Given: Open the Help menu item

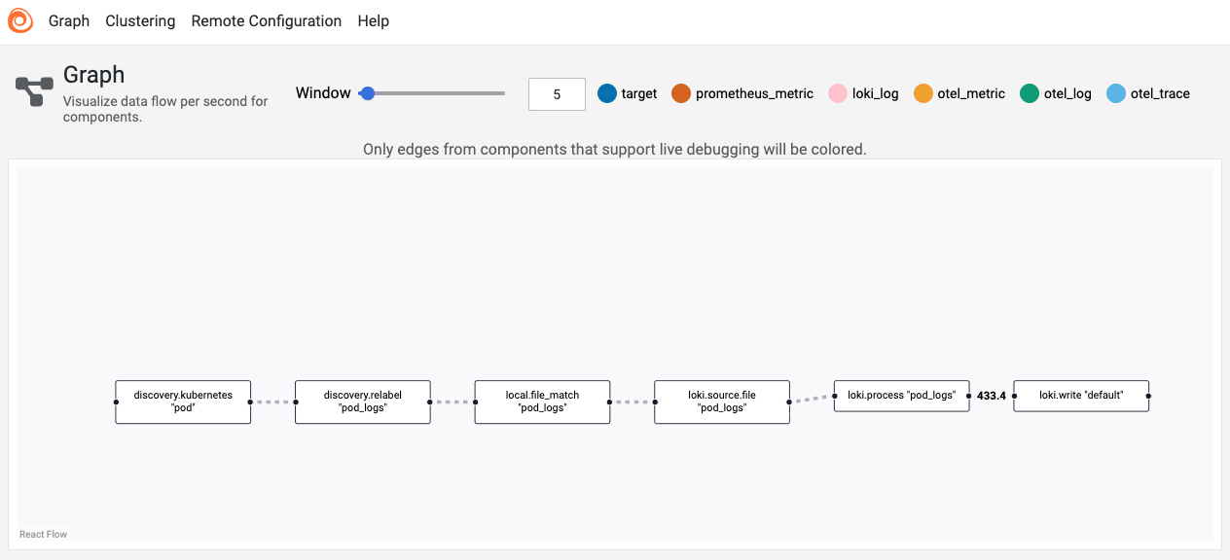Looking at the screenshot, I should (x=374, y=20).
